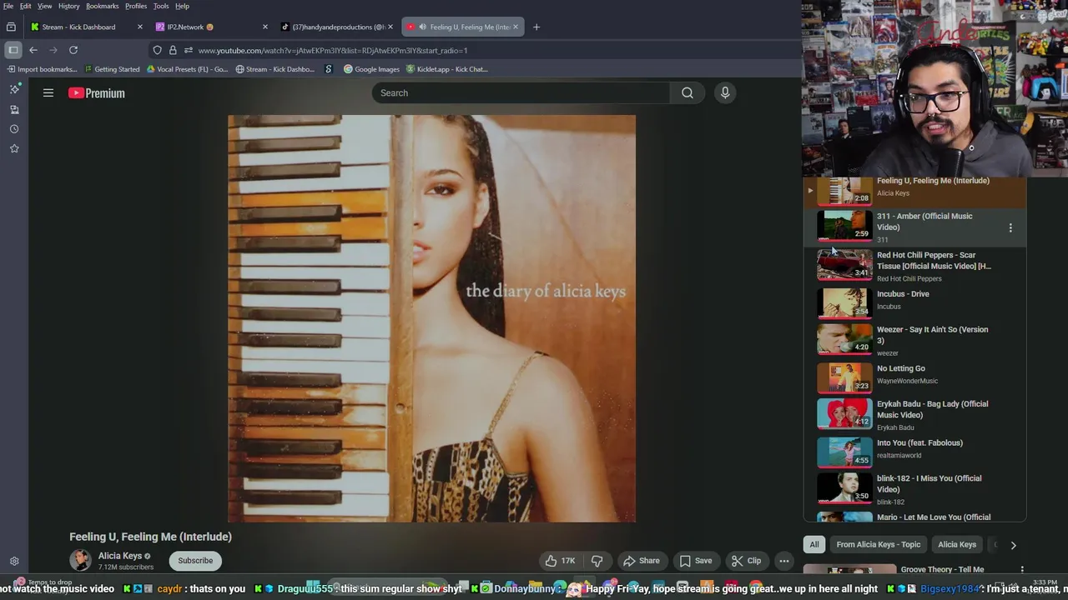Image resolution: width=1068 pixels, height=600 pixels.
Task: Start voice search with microphone icon
Action: 725,93
